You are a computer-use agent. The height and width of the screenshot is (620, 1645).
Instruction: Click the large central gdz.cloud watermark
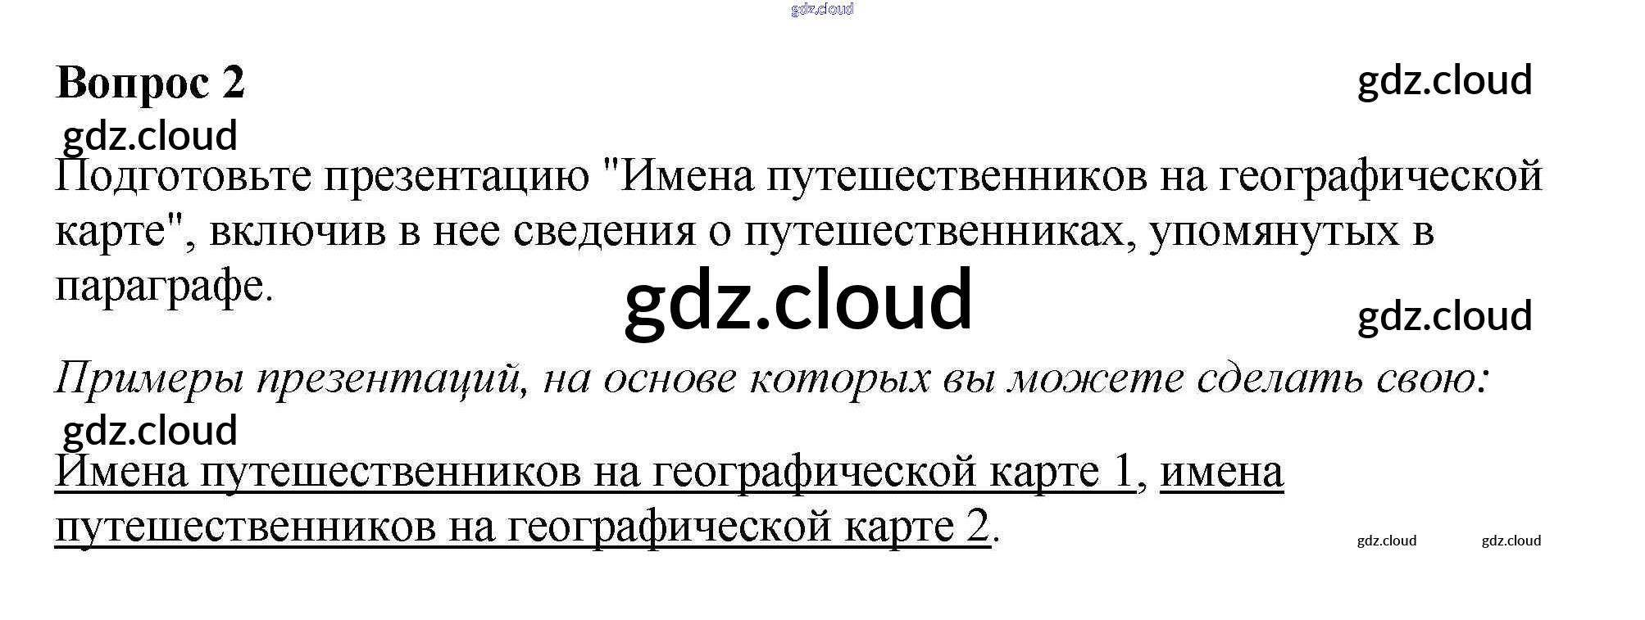tap(798, 301)
